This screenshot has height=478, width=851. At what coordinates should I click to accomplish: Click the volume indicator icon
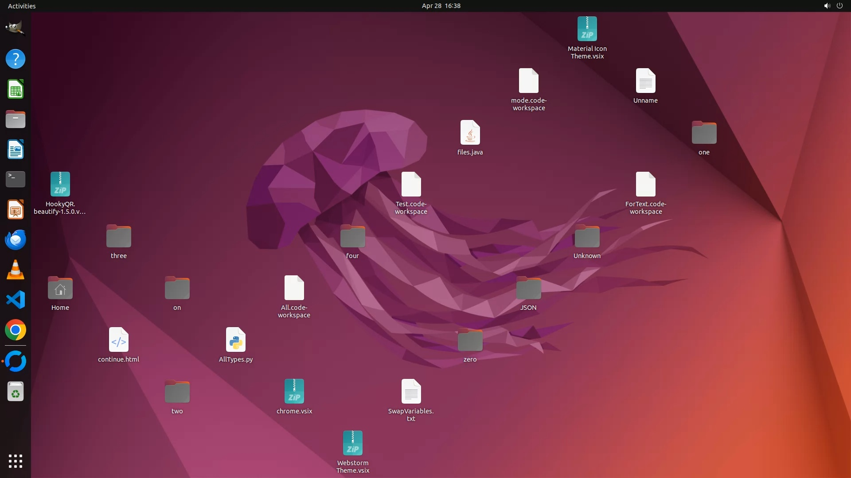(x=827, y=6)
